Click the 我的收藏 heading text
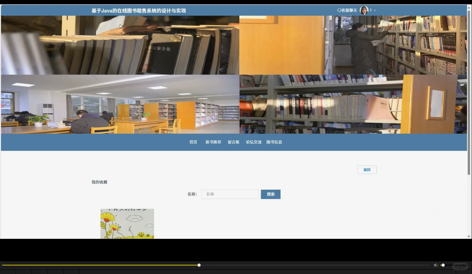472x274 pixels. (99, 182)
